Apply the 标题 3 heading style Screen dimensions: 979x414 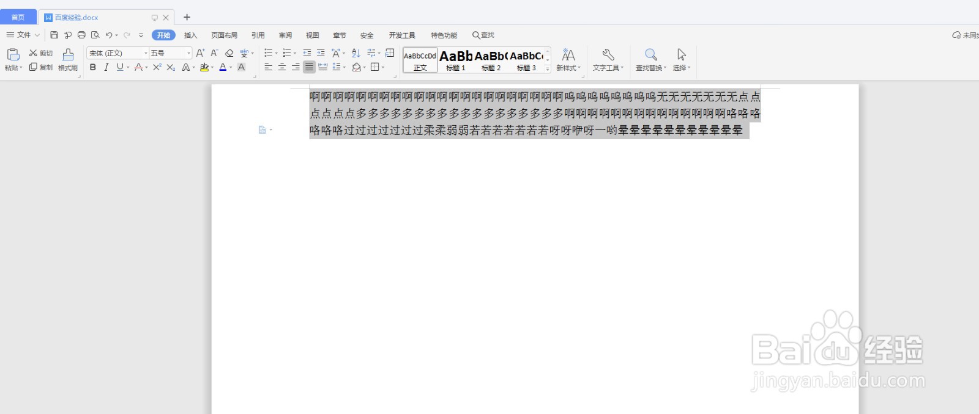pyautogui.click(x=527, y=60)
